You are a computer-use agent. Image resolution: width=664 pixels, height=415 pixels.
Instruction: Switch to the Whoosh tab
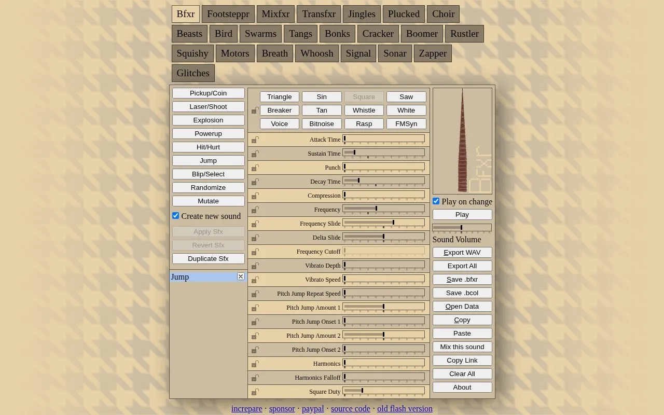(x=317, y=53)
